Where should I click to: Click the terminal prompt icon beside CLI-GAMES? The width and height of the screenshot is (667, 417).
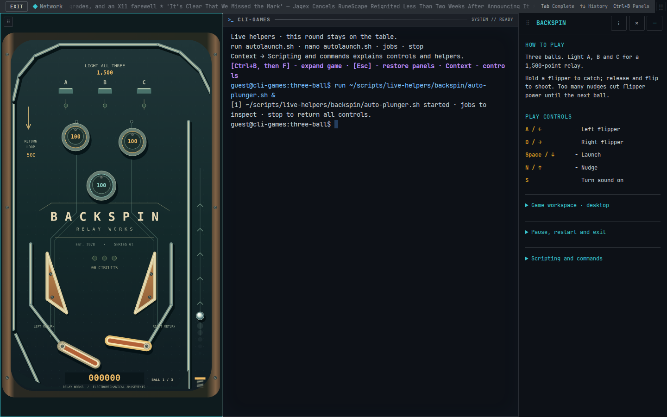[231, 20]
